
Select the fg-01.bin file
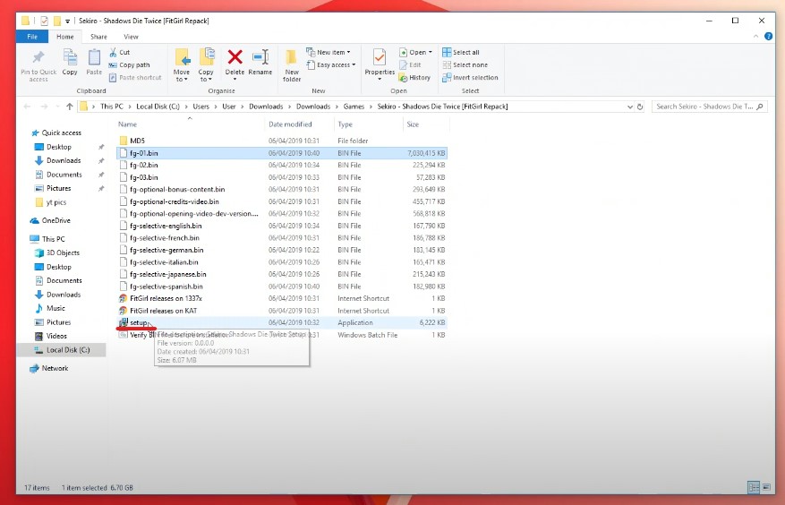point(282,153)
